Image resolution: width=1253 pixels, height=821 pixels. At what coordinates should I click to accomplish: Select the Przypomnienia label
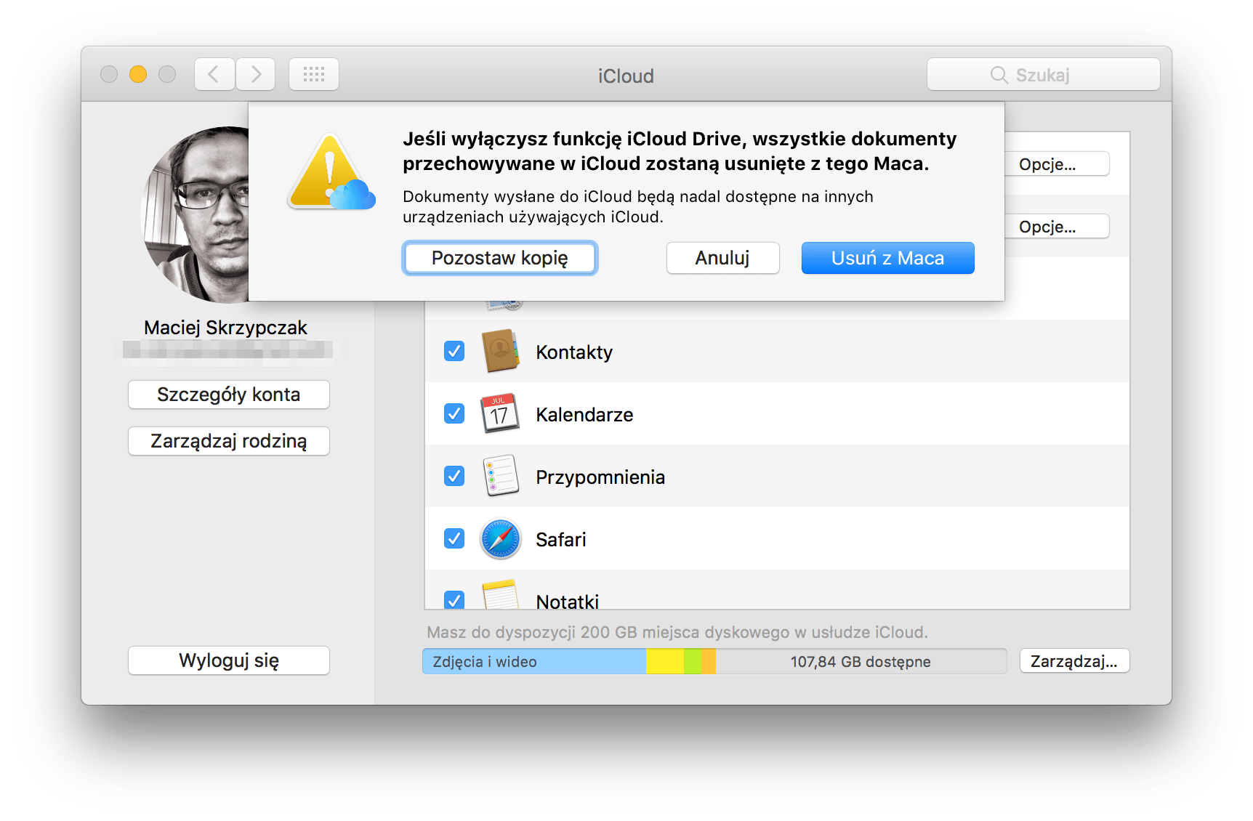[x=600, y=477]
